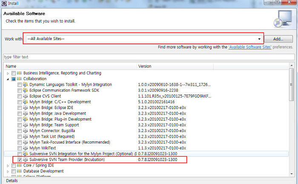The width and height of the screenshot is (298, 184).
Task: Collapse the Collaboration category
Action: pos(8,79)
